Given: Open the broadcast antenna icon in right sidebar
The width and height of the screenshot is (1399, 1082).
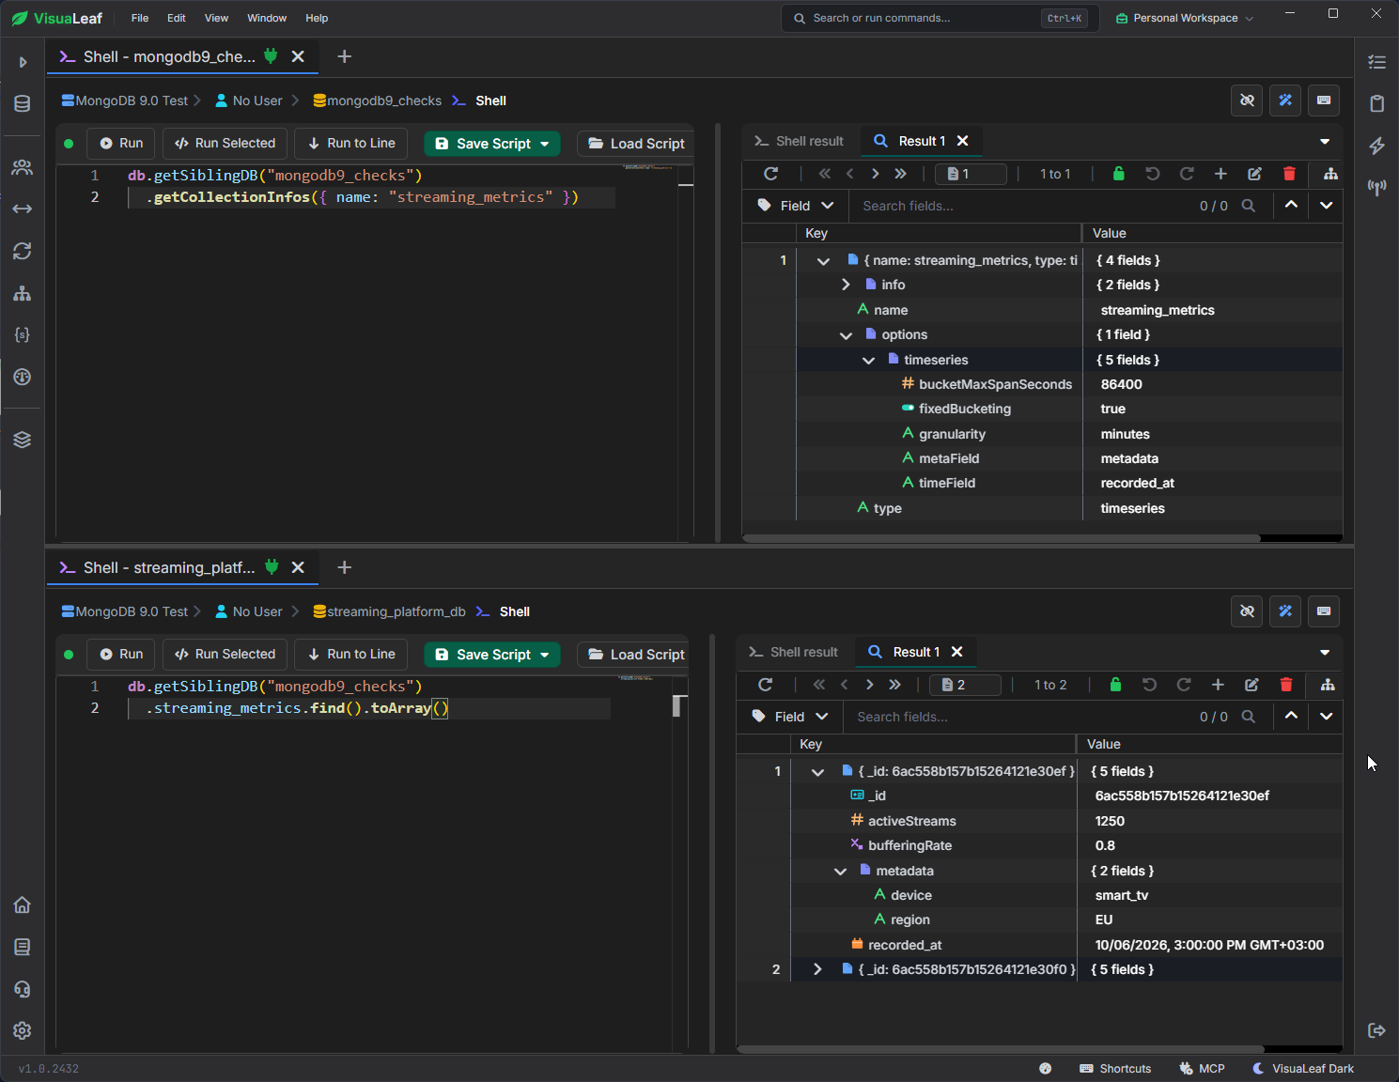Looking at the screenshot, I should pos(1376,187).
